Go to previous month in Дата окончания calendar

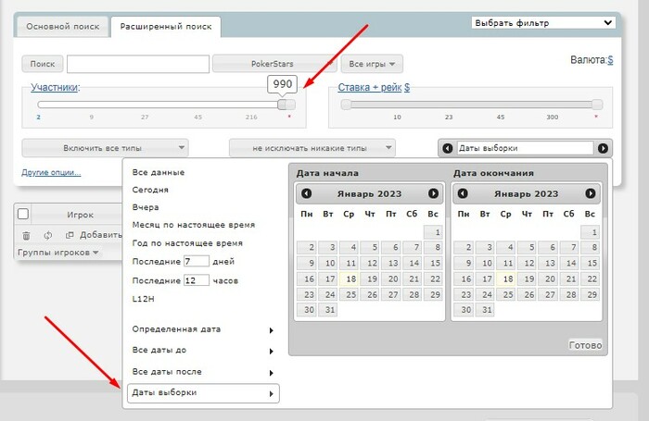click(x=463, y=193)
